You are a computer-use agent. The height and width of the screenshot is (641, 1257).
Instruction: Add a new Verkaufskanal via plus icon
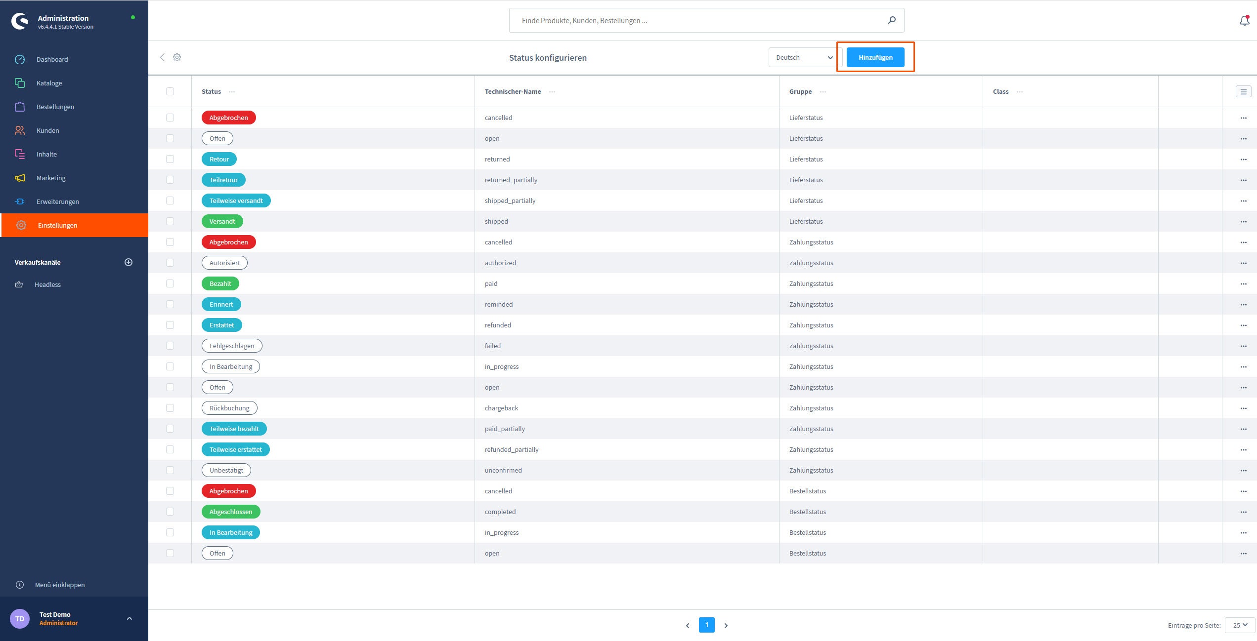coord(129,262)
